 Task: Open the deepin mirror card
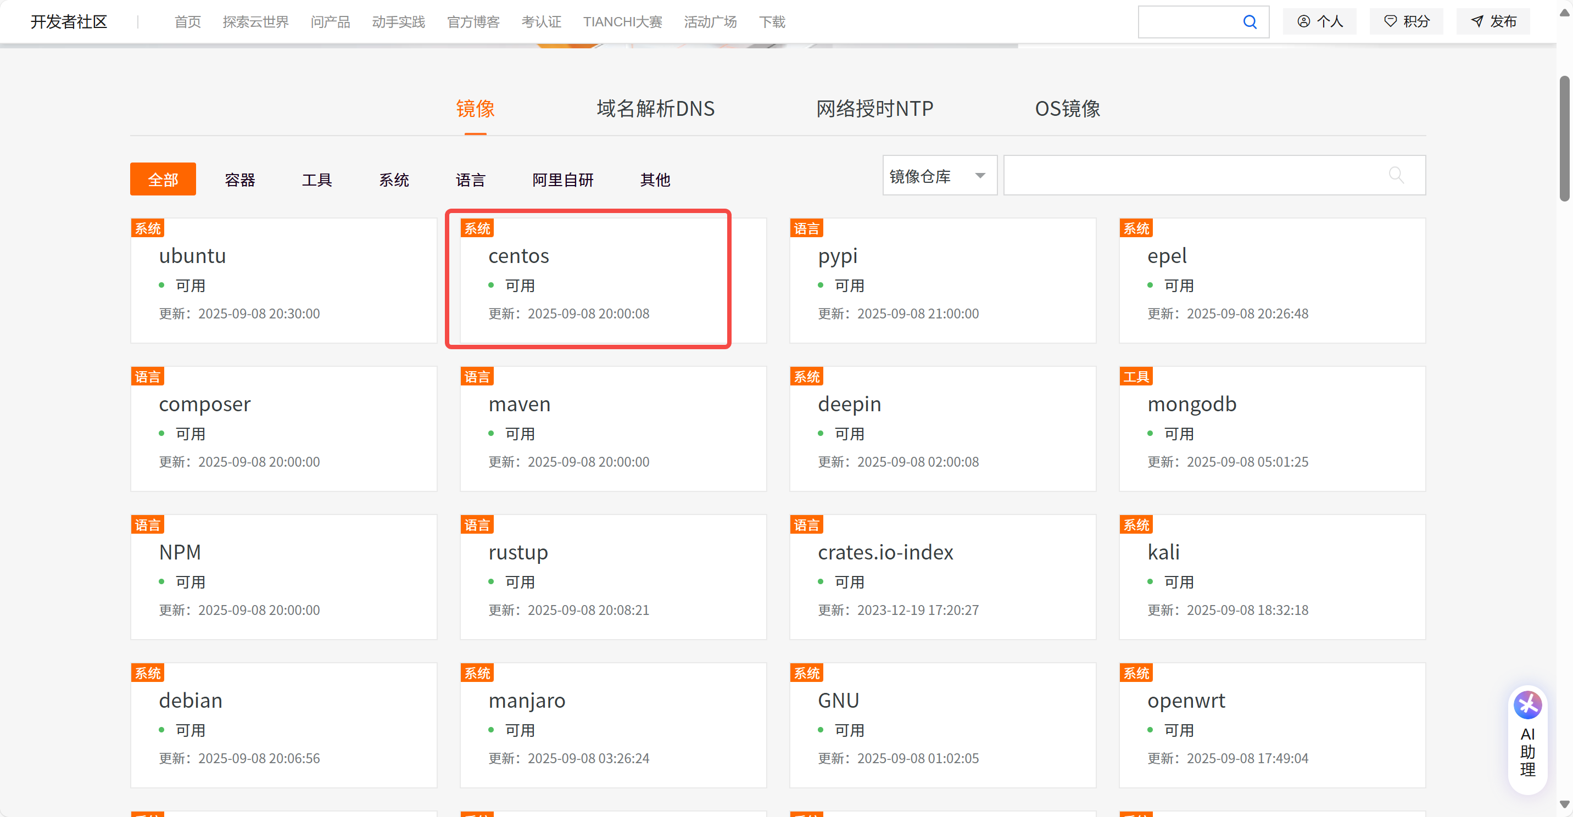[943, 429]
